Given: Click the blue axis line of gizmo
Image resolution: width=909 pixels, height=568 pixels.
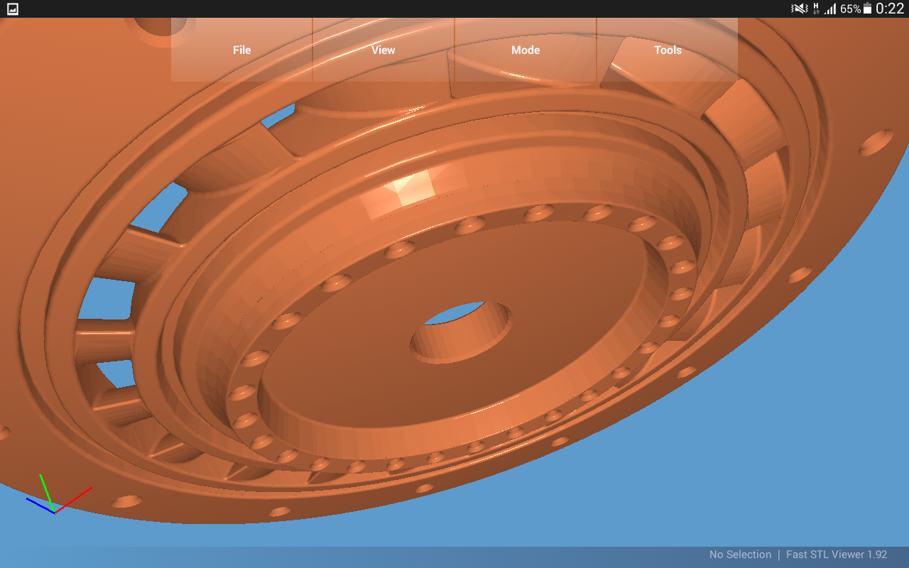Looking at the screenshot, I should (40, 504).
